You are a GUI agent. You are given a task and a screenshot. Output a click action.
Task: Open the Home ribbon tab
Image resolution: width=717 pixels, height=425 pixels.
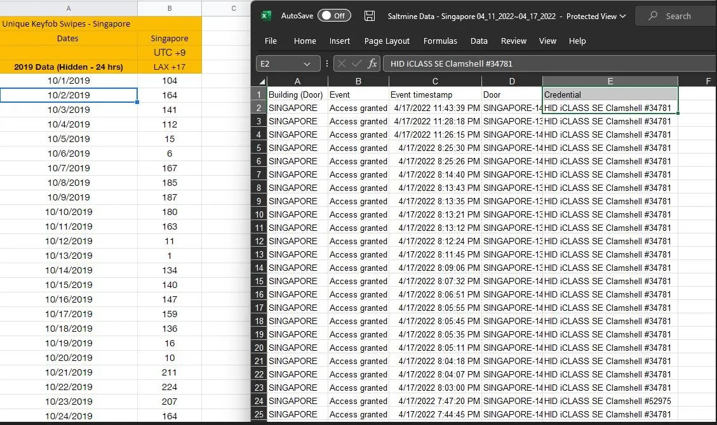pyautogui.click(x=305, y=41)
